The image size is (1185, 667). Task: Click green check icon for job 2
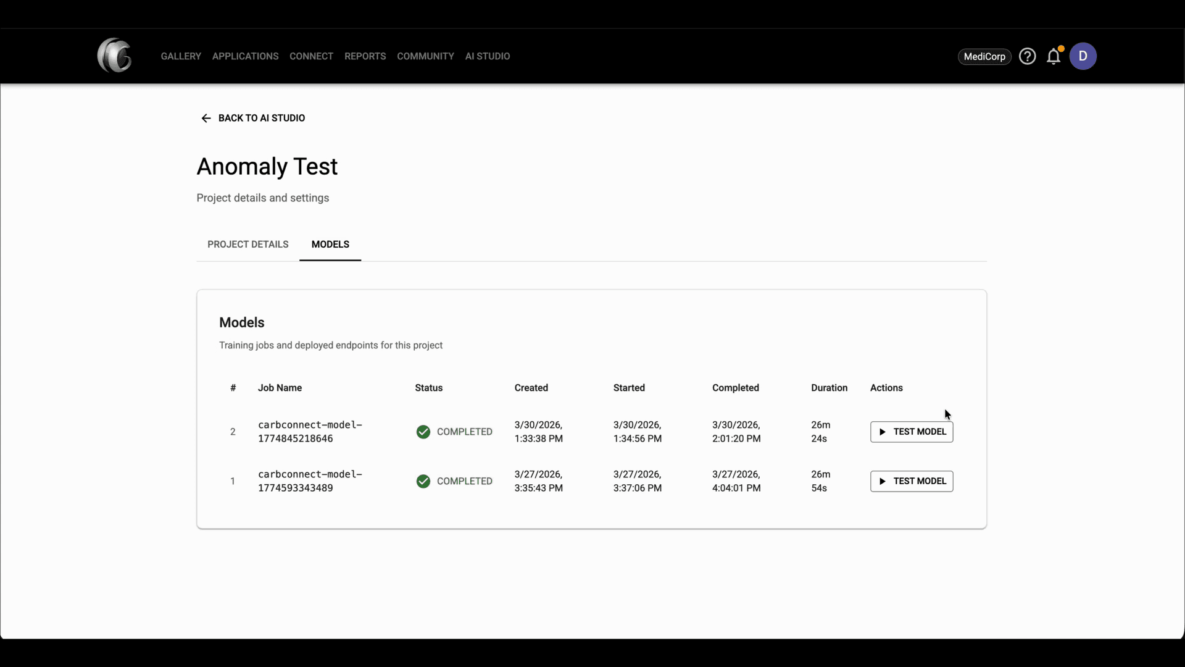tap(423, 432)
